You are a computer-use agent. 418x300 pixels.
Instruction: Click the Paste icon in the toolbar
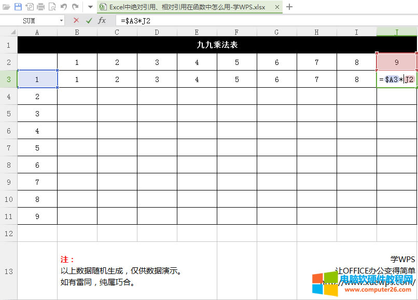coord(30,7)
